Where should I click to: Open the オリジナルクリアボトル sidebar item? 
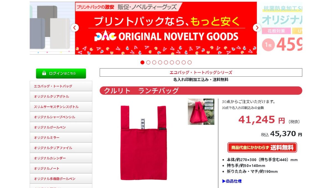(61, 96)
